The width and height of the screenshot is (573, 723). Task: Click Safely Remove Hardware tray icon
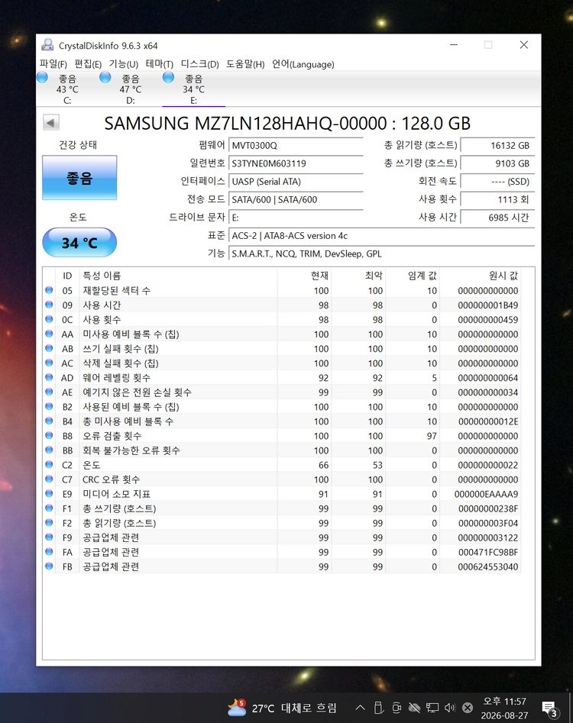(x=378, y=707)
